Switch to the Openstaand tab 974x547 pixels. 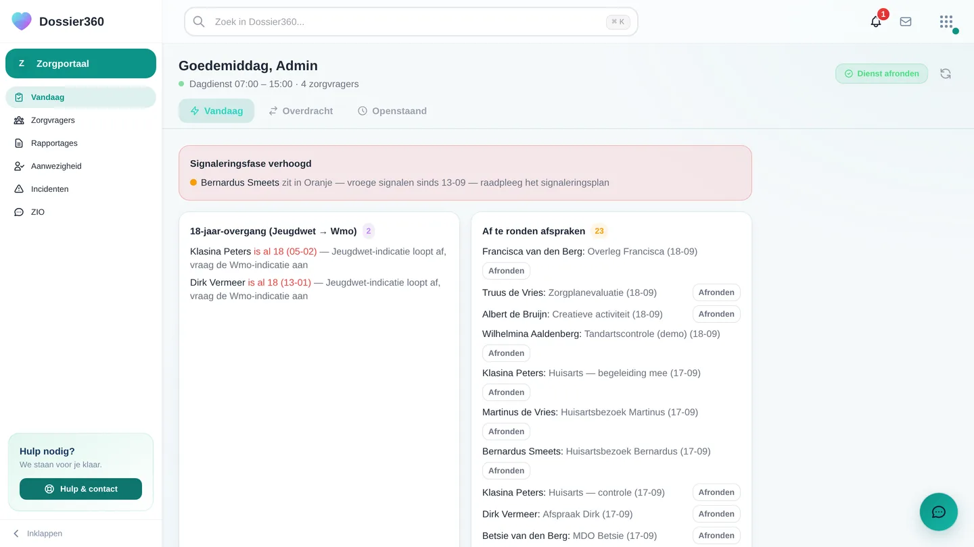pyautogui.click(x=392, y=111)
